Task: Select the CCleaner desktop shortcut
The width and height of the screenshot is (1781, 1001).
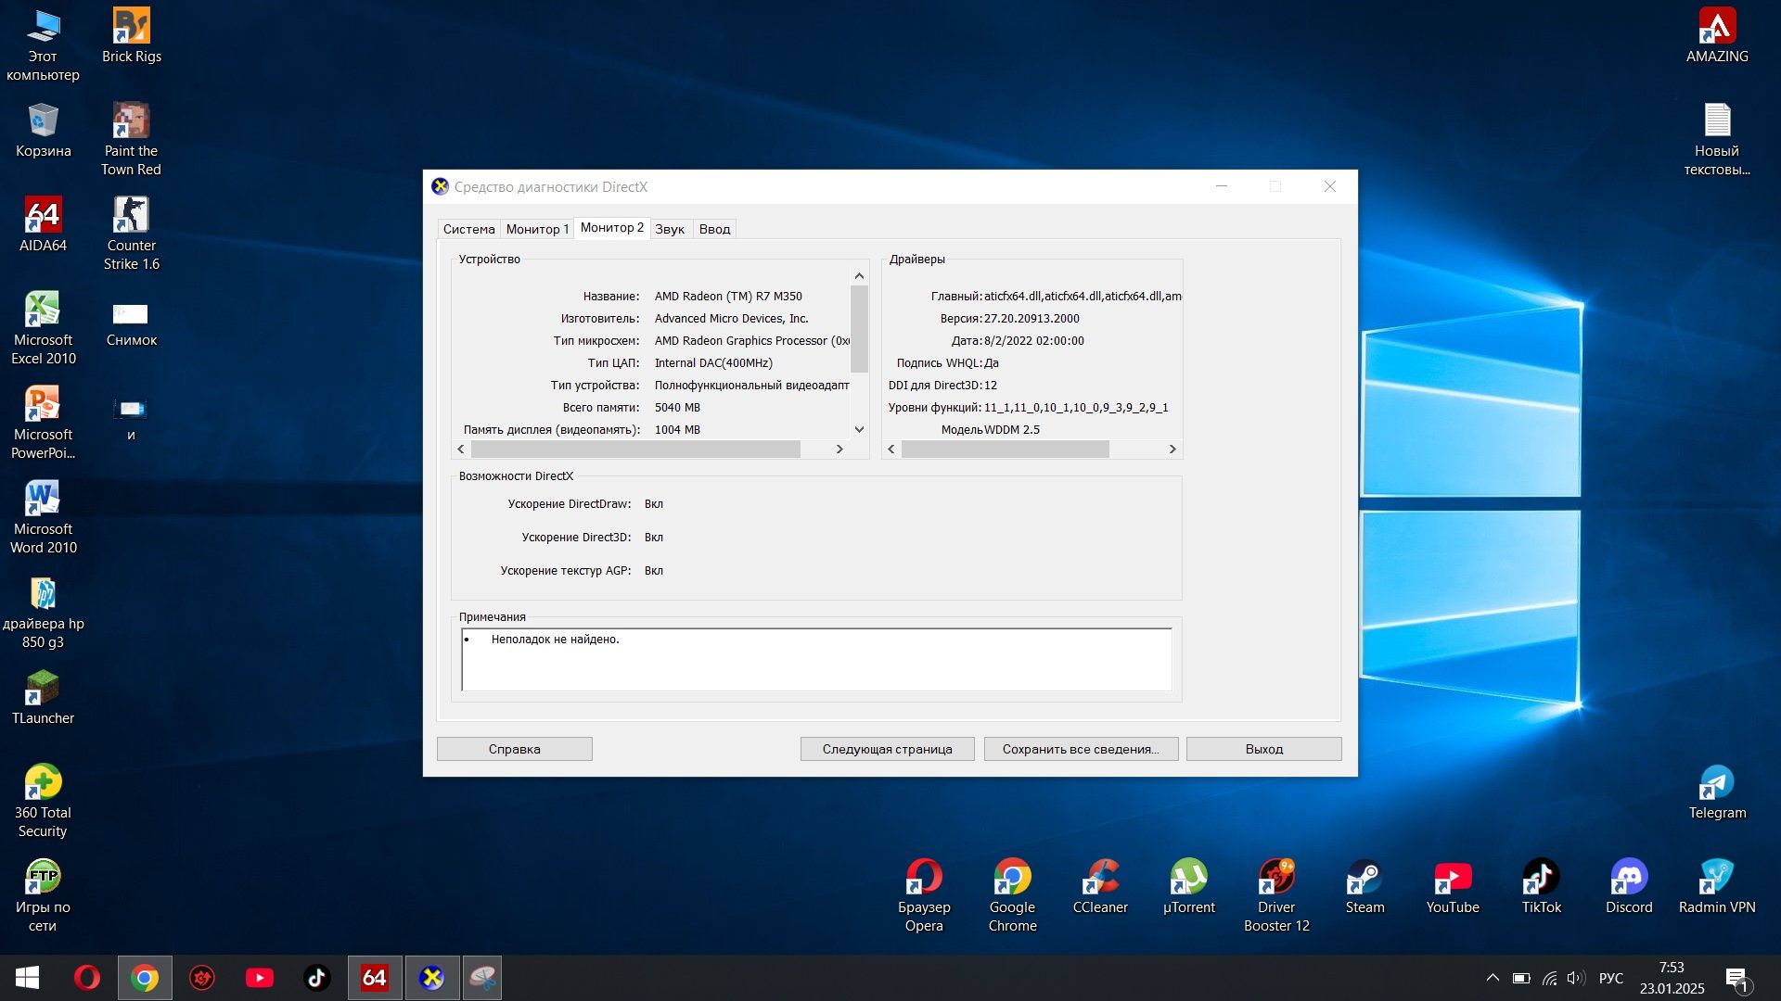Action: pyautogui.click(x=1100, y=886)
